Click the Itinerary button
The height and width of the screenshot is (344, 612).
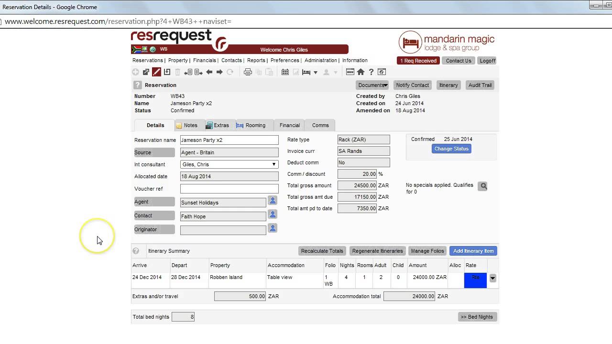coord(448,85)
